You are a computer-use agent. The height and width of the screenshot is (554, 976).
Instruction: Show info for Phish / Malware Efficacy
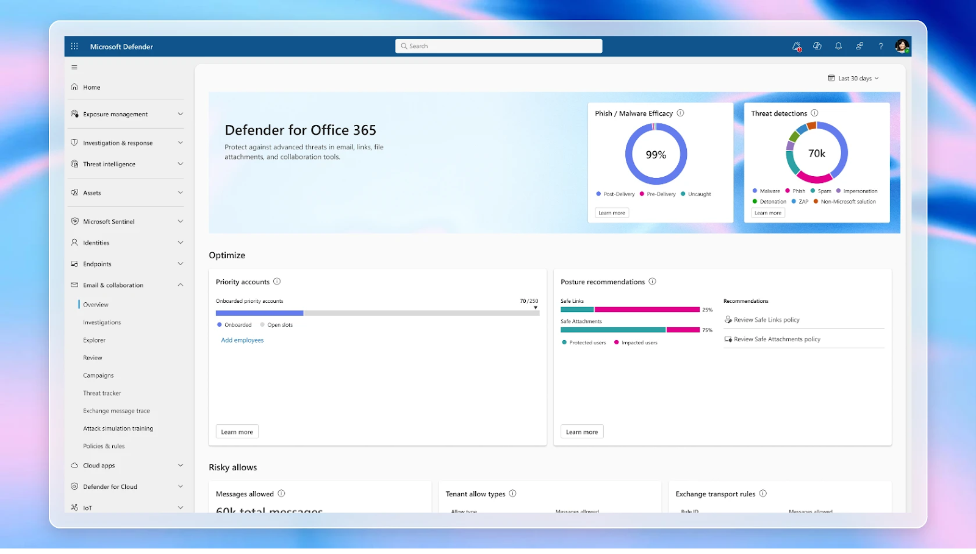680,113
